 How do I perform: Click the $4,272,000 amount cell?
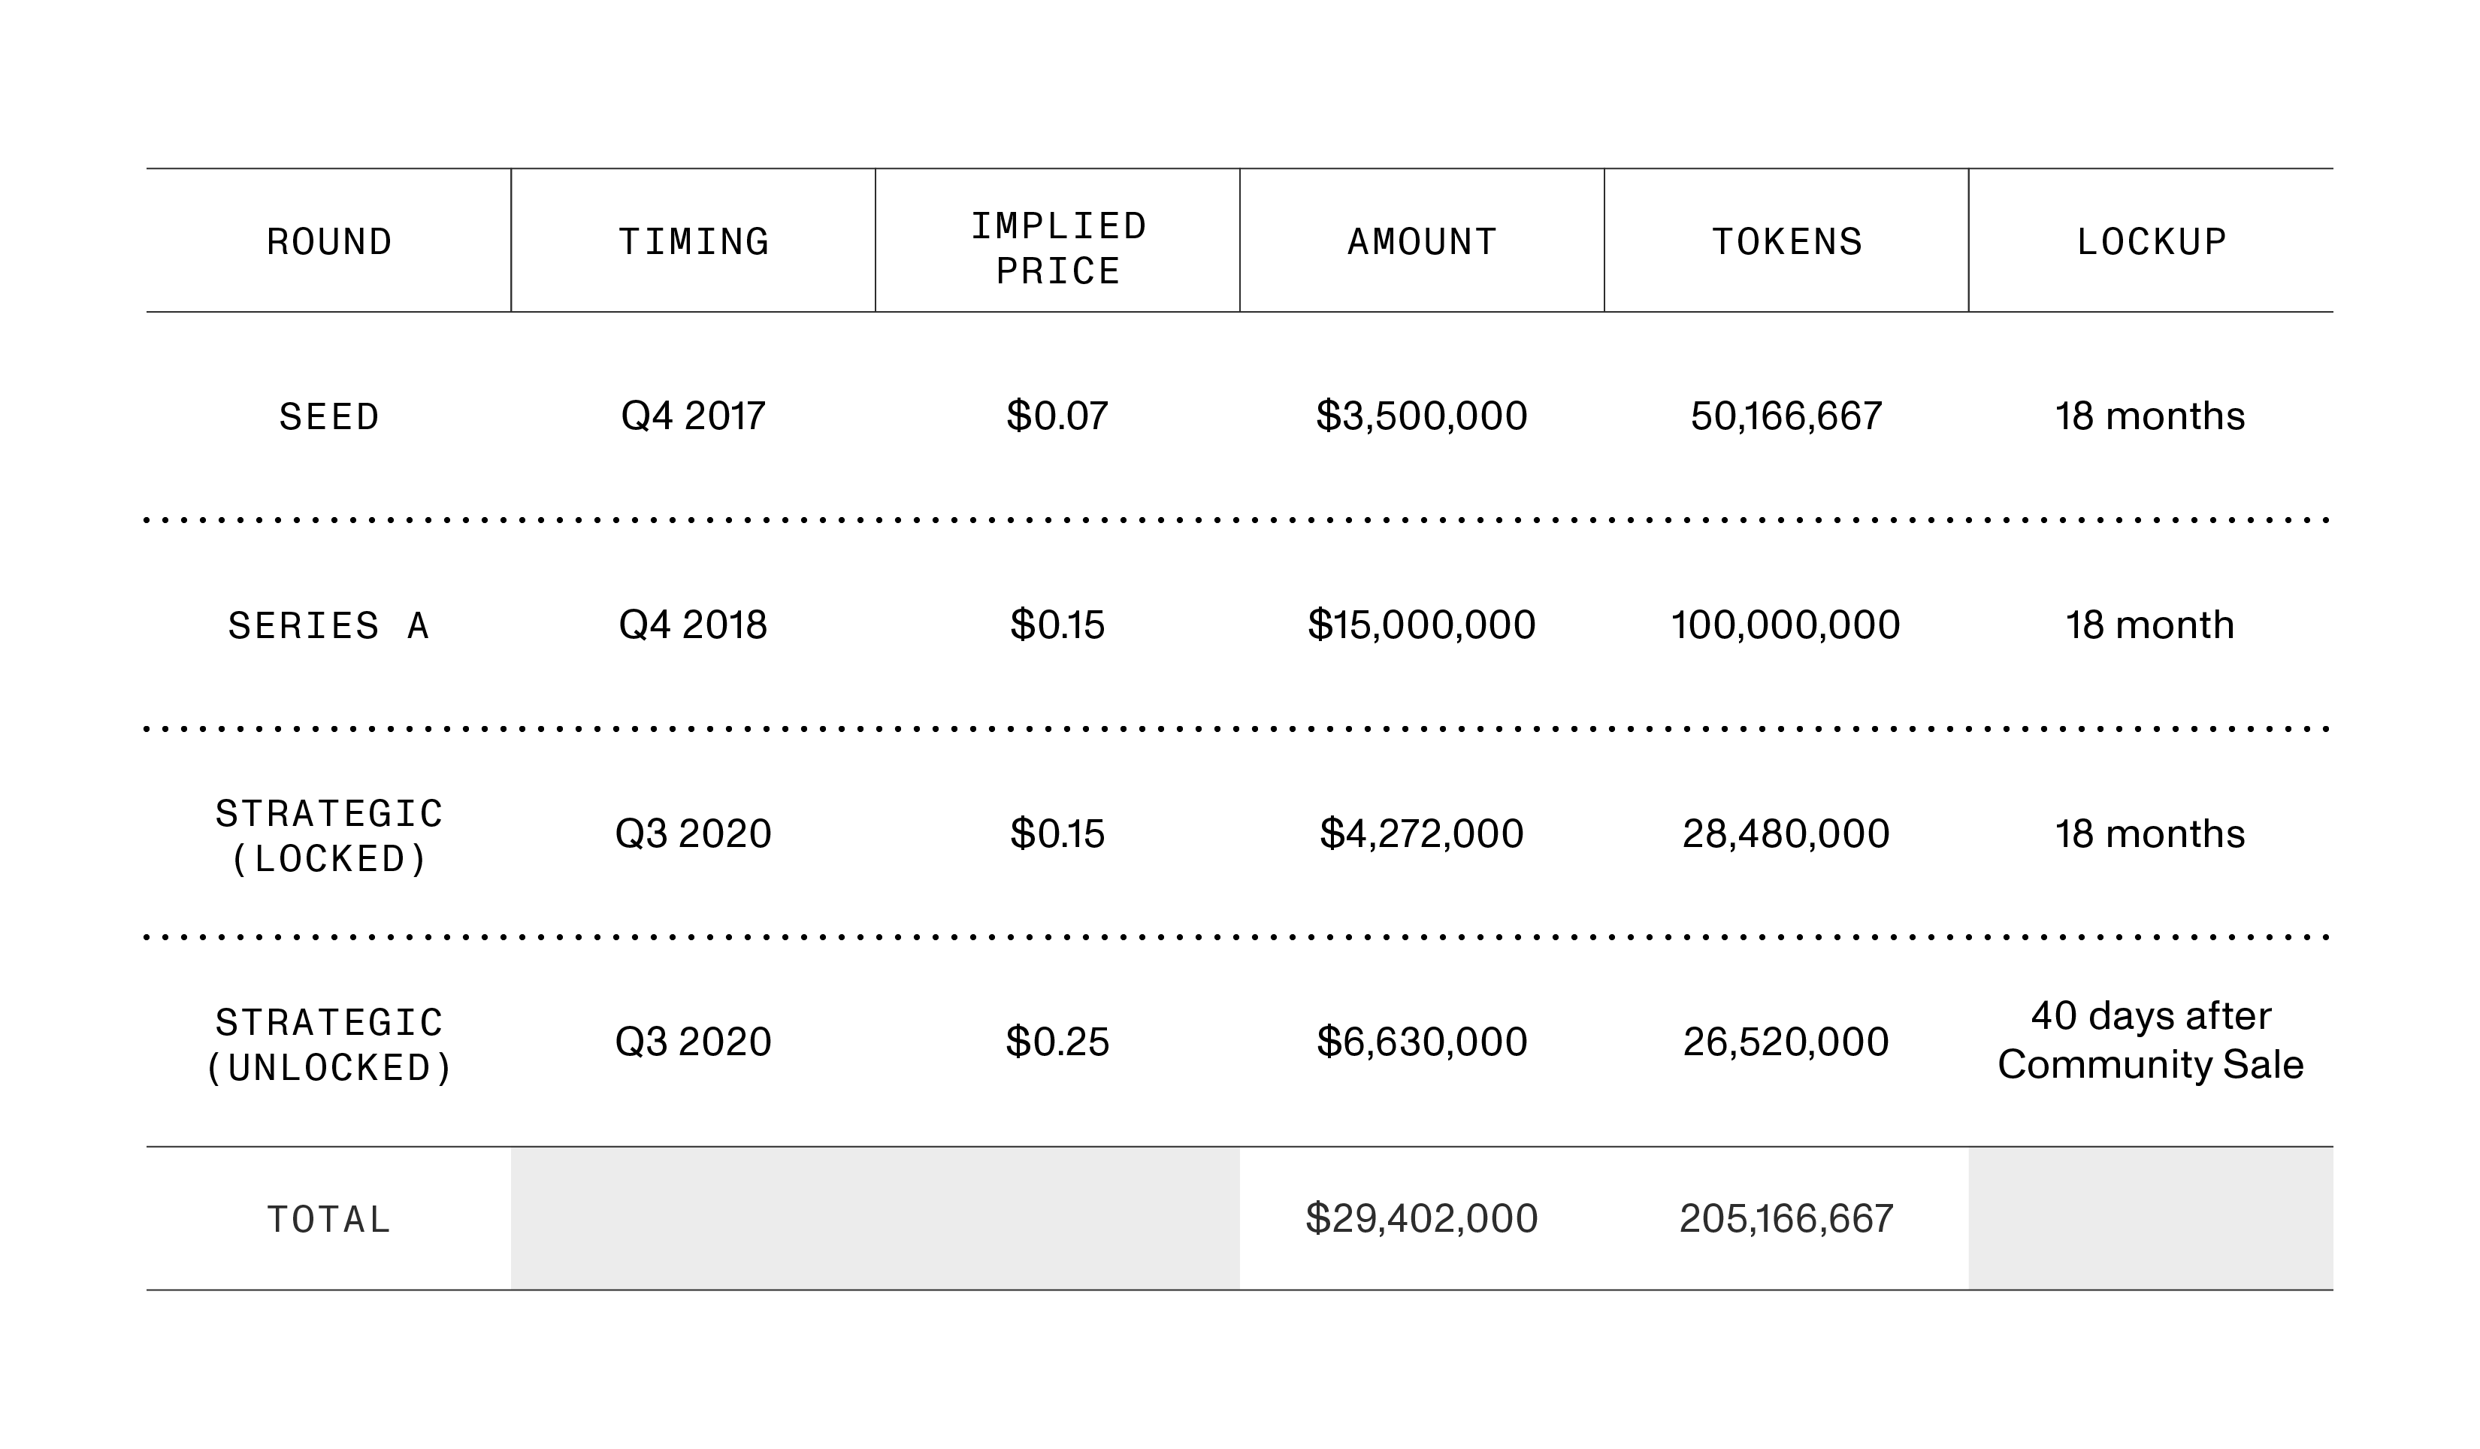[x=1422, y=833]
